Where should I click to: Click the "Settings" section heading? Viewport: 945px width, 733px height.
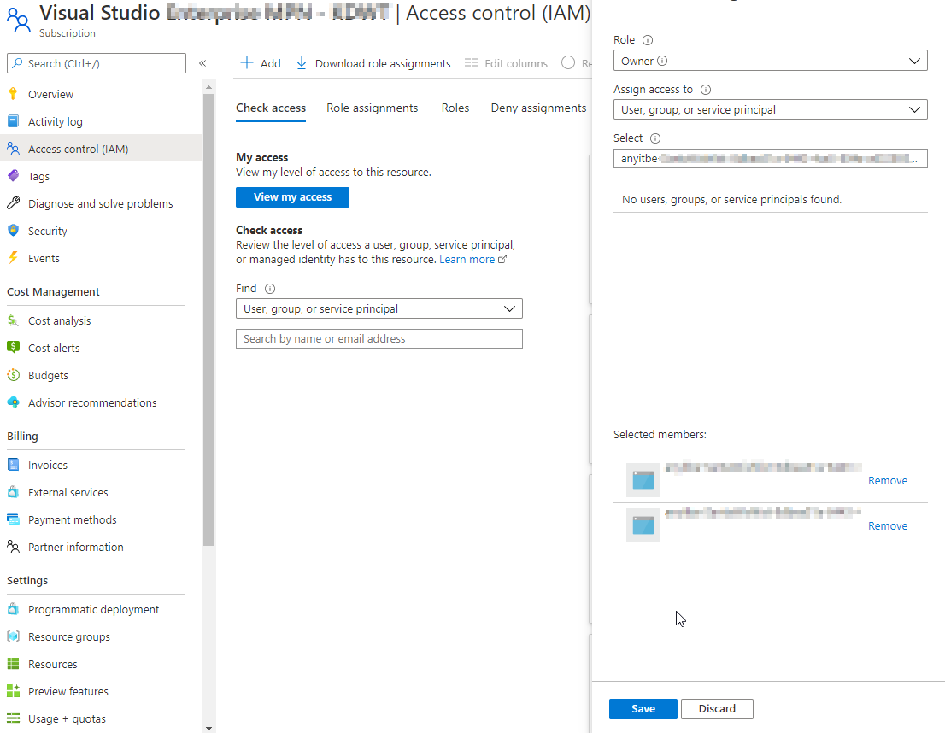(x=27, y=580)
